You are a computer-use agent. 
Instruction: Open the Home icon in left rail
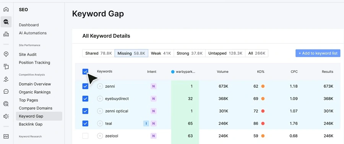(6, 10)
